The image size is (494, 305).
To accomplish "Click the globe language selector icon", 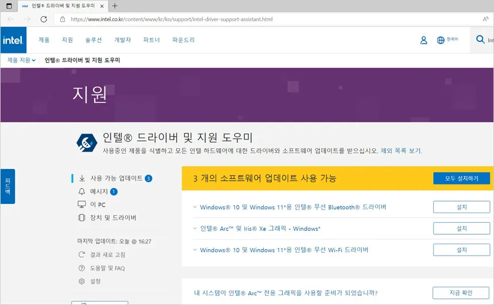I will point(441,40).
